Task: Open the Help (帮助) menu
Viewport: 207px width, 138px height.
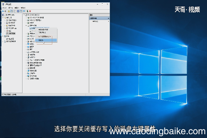Action: click(x=23, y=8)
